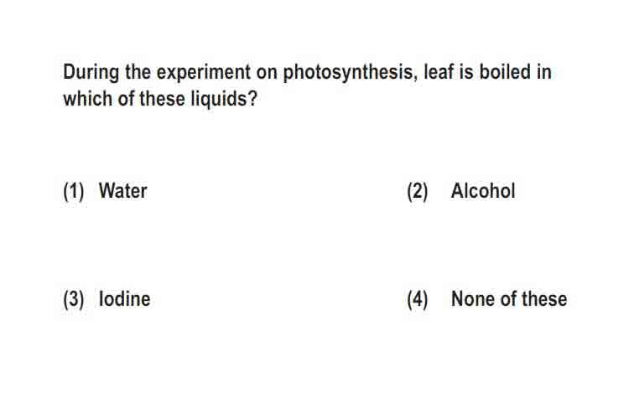The image size is (629, 419).
Task: Select the answer option Water
Action: pyautogui.click(x=122, y=191)
